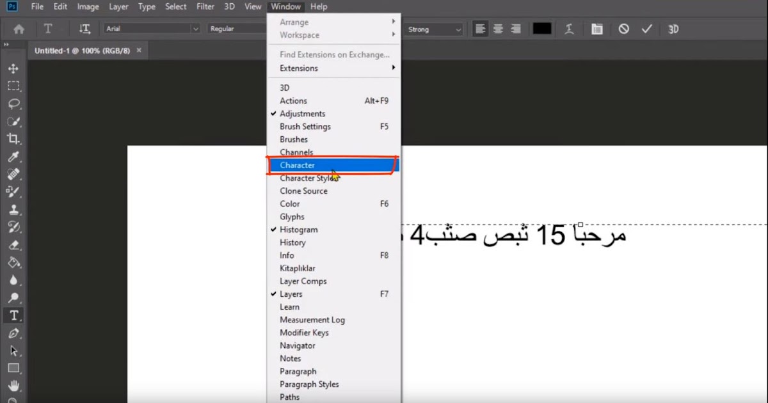Select the Paint Bucket tool
This screenshot has width=768, height=403.
(x=13, y=262)
